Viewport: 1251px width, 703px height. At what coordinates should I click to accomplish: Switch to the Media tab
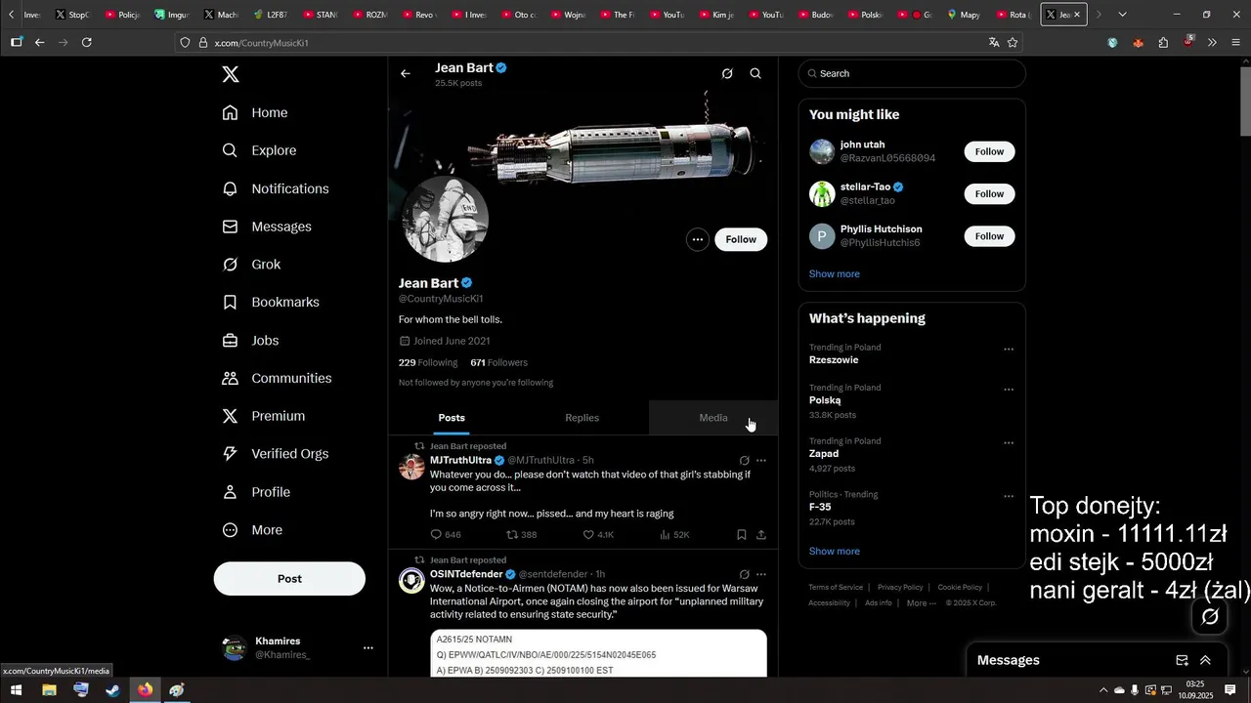coord(713,418)
